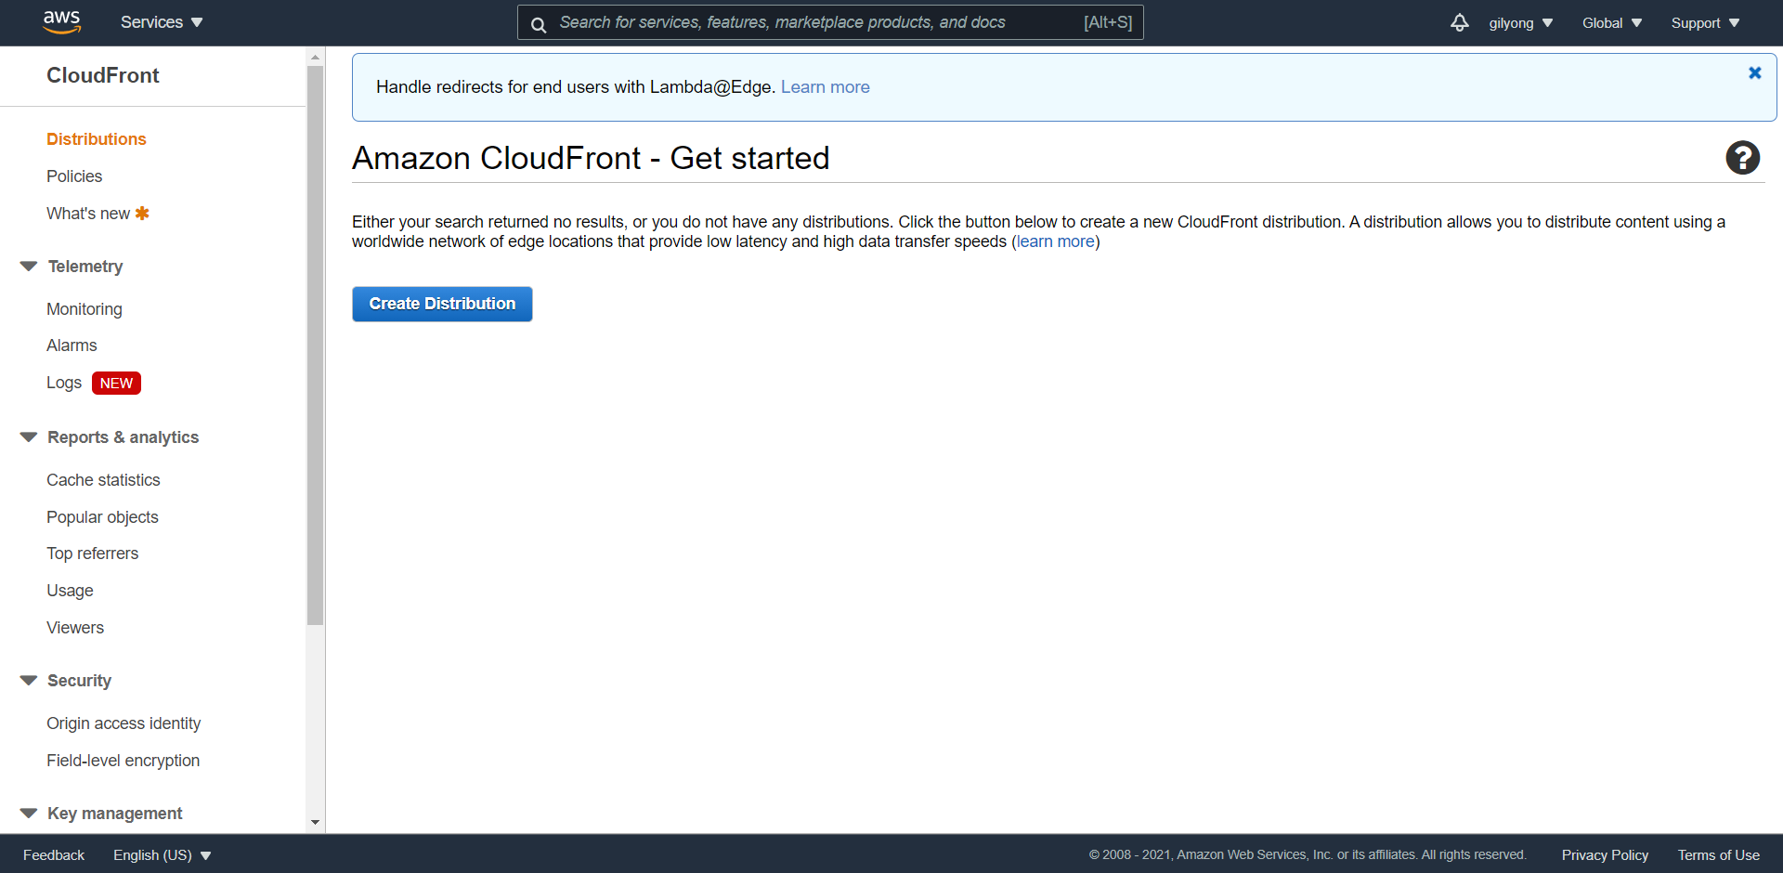Click the Create Distribution button
This screenshot has width=1783, height=873.
click(442, 304)
